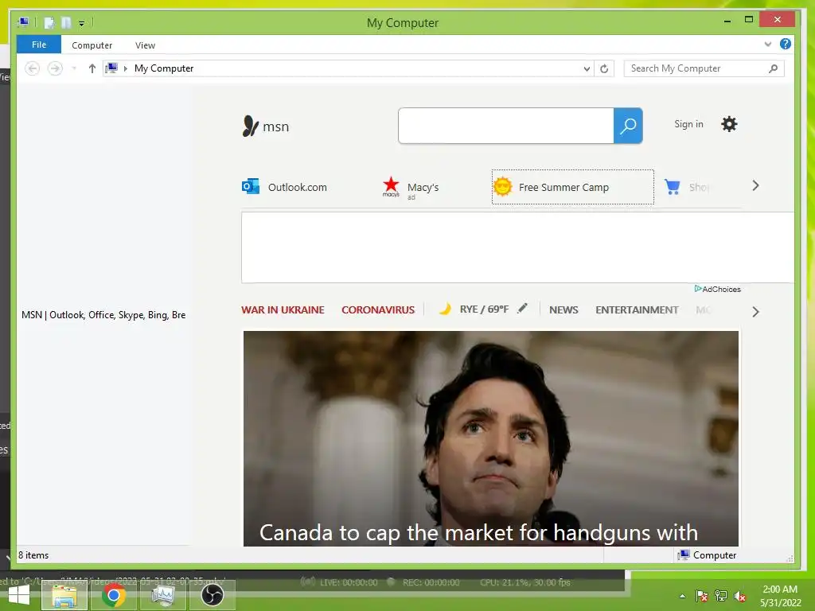The width and height of the screenshot is (815, 611).
Task: Click the blue shopping cart icon
Action: coord(672,186)
